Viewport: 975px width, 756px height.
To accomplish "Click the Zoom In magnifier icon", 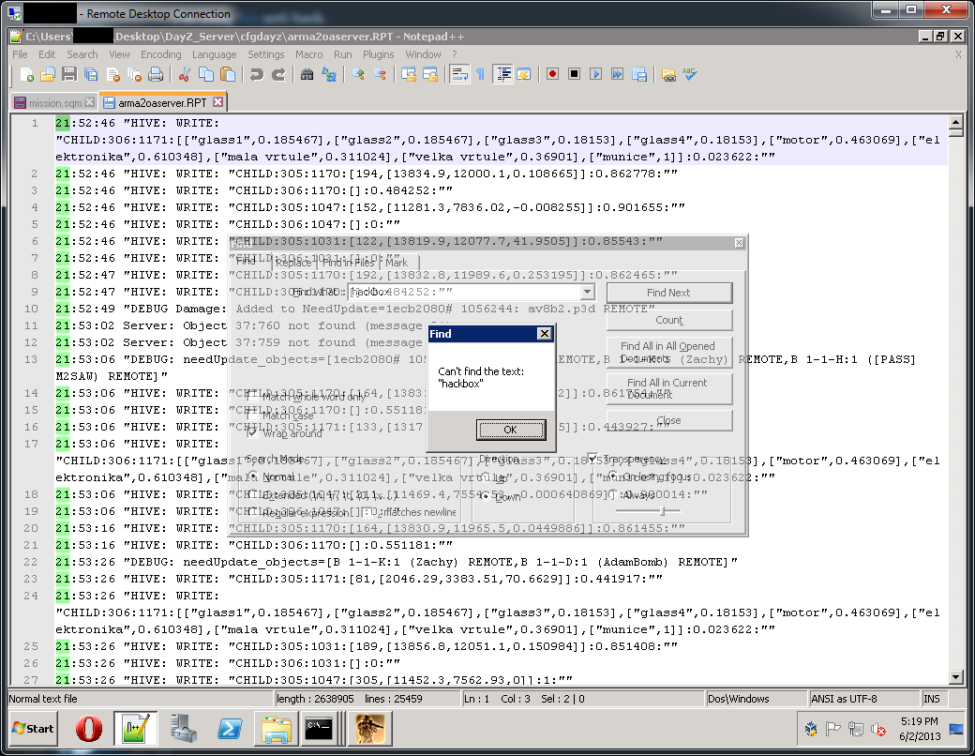I will coord(357,75).
